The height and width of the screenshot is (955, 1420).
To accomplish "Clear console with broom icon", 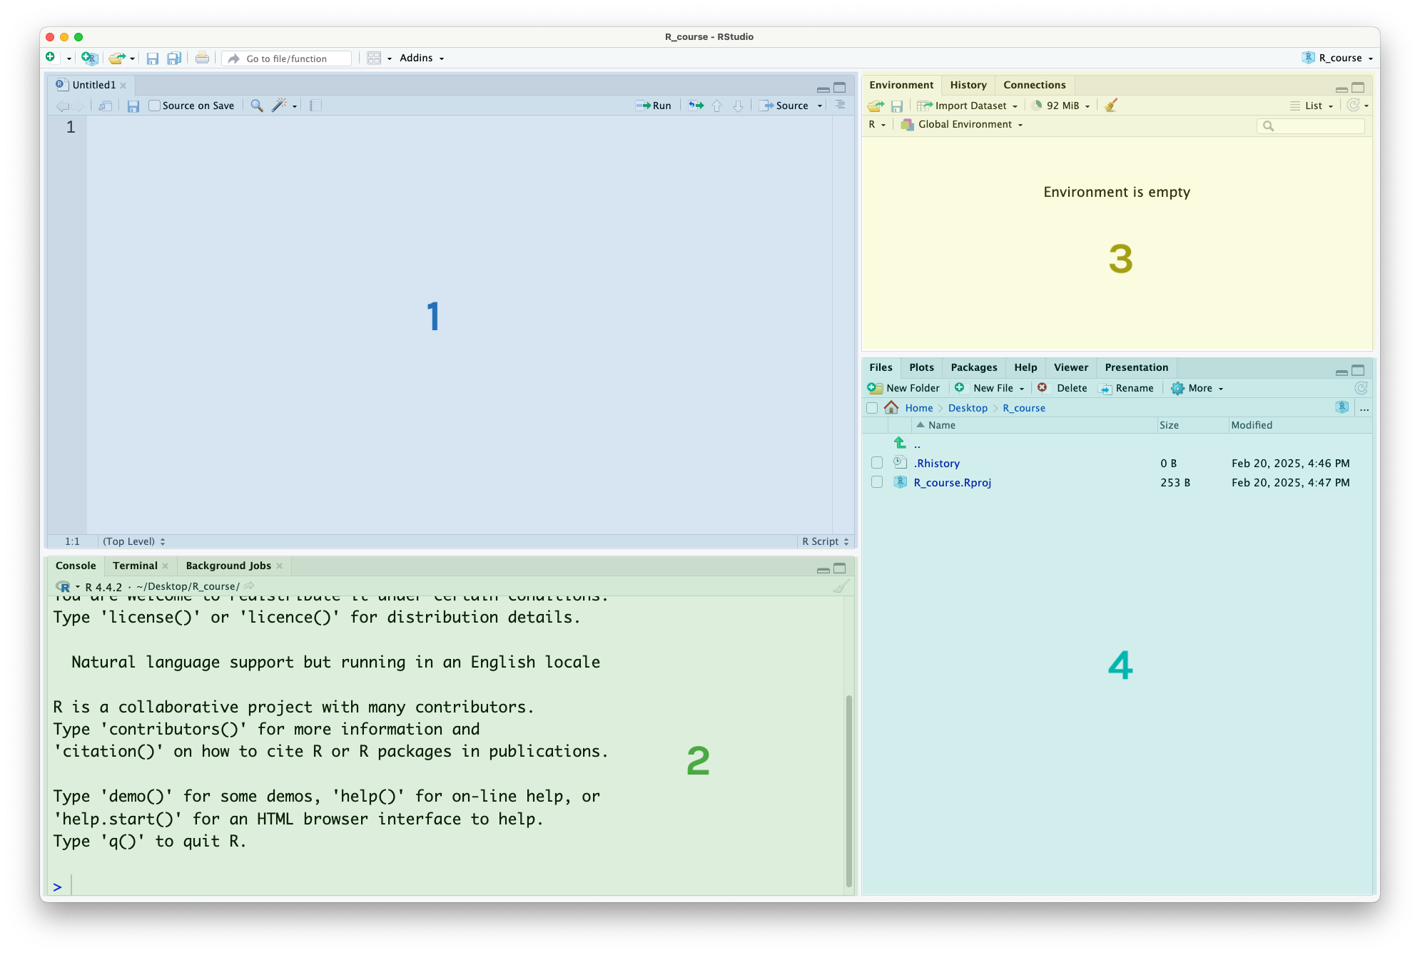I will (x=841, y=586).
